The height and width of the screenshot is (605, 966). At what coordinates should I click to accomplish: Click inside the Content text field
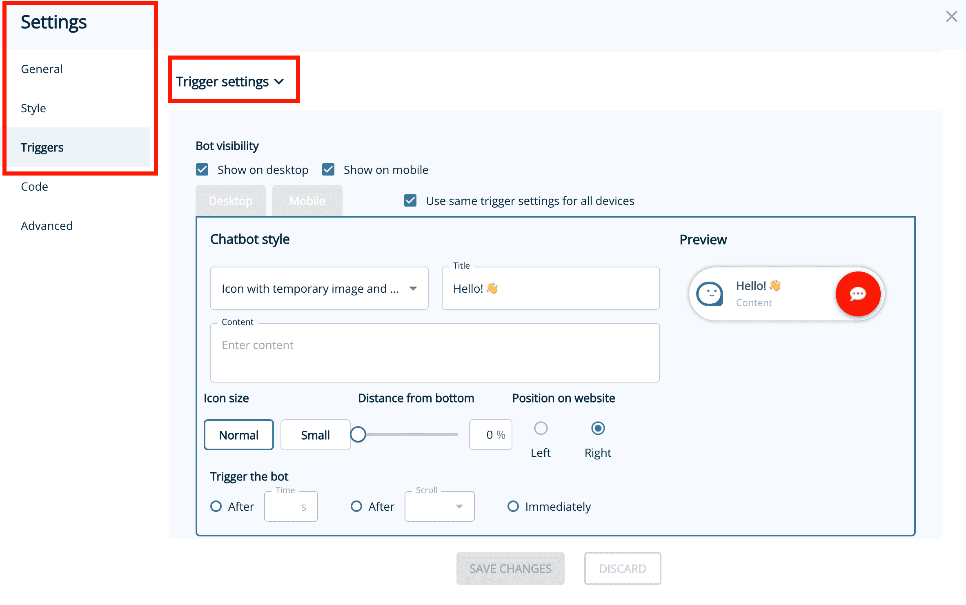click(x=434, y=352)
